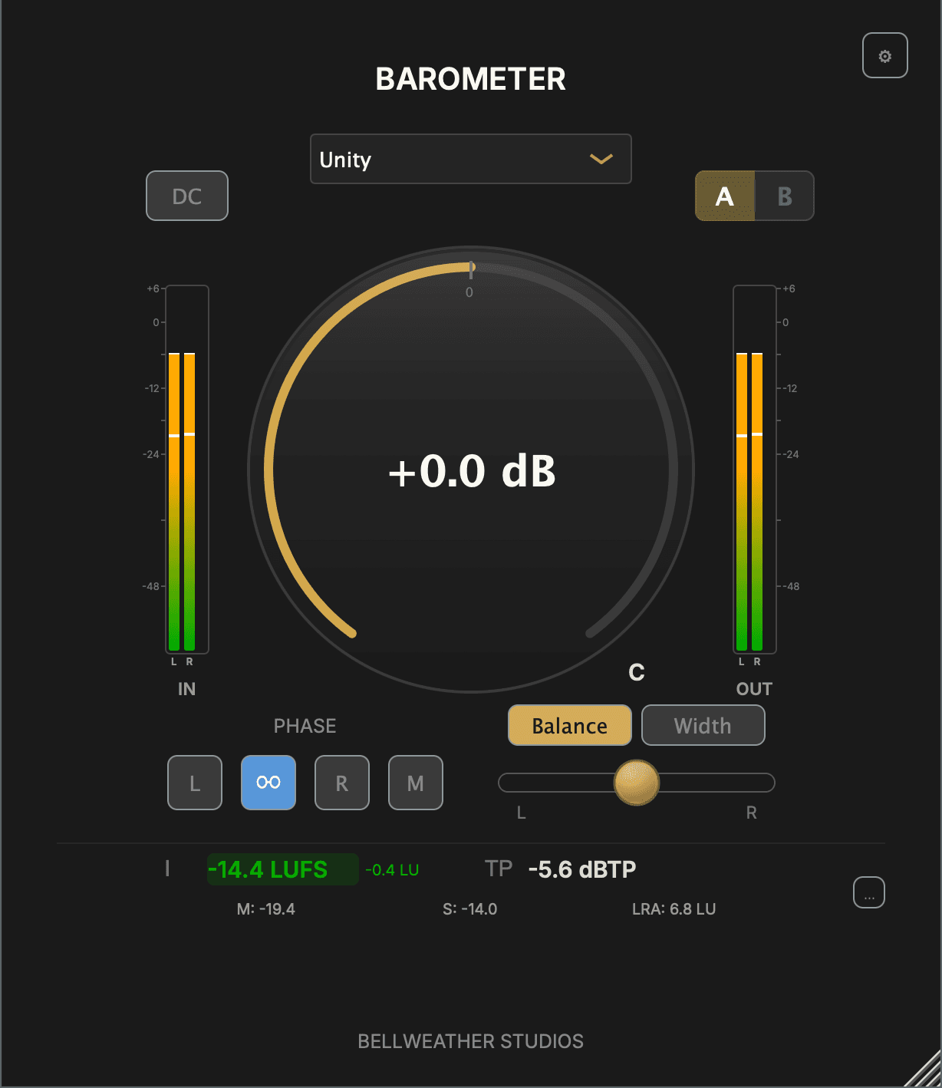Screen dimensions: 942x1088
Task: Switch to the Width tab
Action: click(702, 724)
